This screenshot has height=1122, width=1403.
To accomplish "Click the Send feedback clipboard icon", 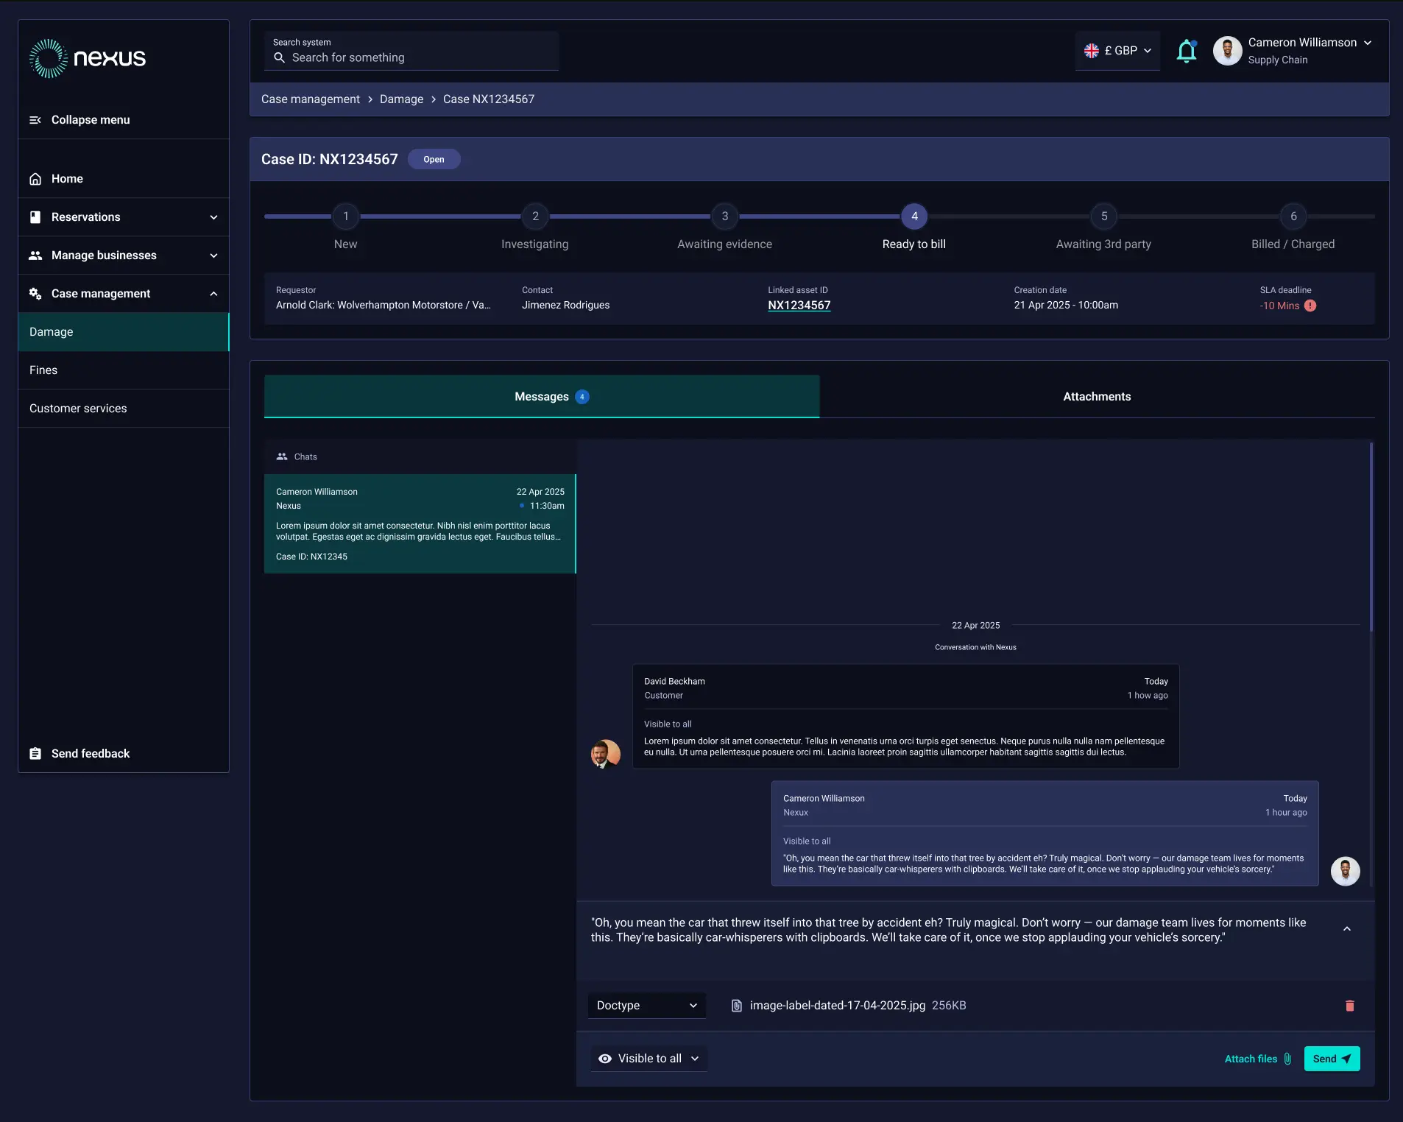I will 35,753.
